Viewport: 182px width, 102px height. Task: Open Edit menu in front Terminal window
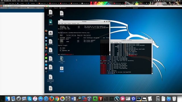point(62,24)
